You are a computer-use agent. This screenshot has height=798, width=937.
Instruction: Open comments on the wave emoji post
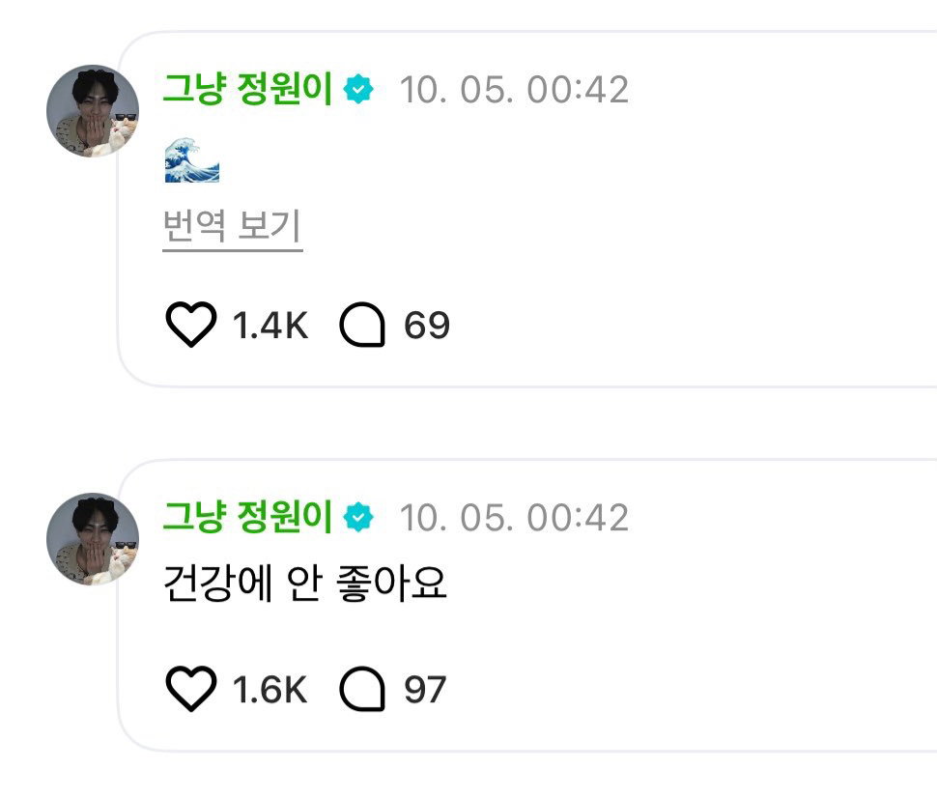(362, 325)
